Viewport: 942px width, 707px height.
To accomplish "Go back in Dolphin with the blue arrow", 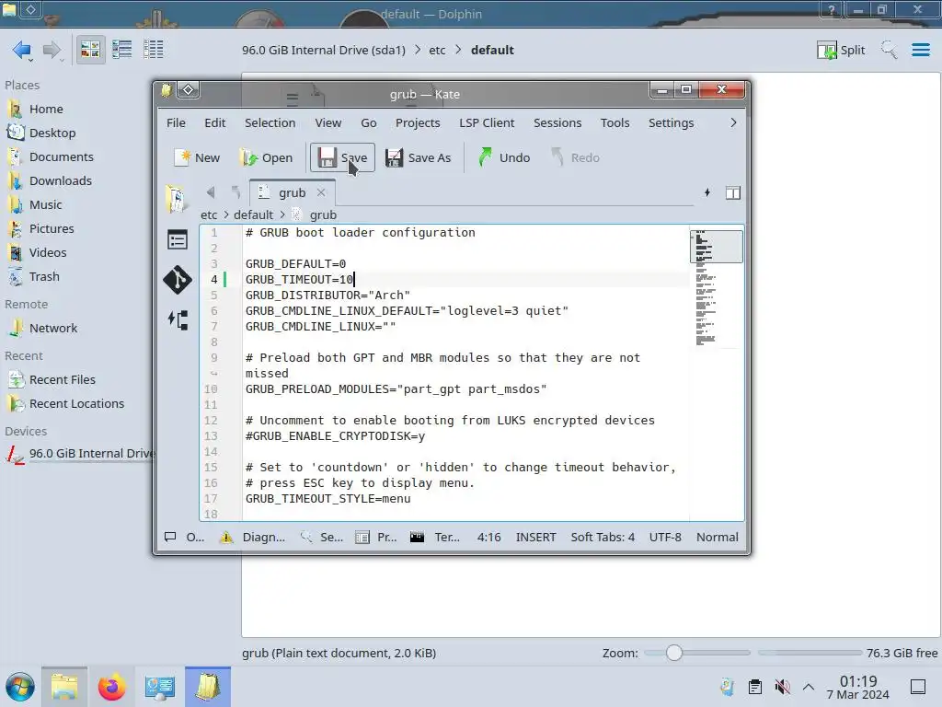I will [22, 50].
